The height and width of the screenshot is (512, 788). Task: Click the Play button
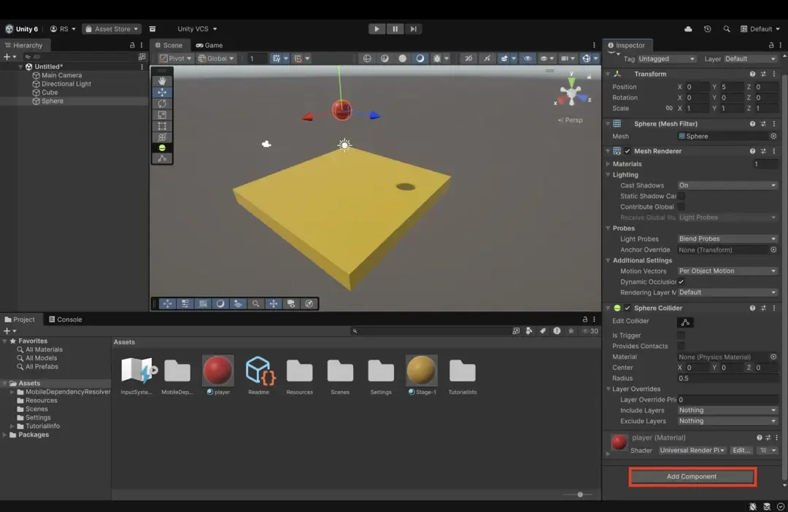pos(376,29)
